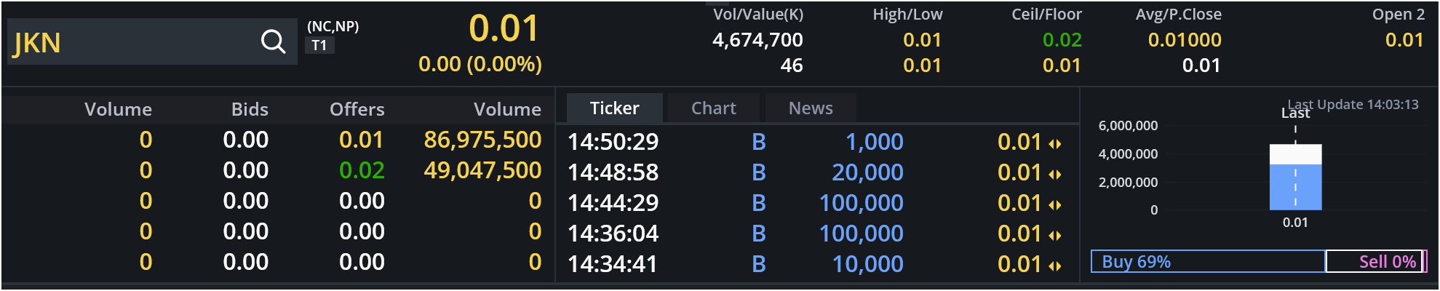The image size is (1440, 291).
Task: Click the search magnifier icon
Action: pyautogui.click(x=273, y=42)
